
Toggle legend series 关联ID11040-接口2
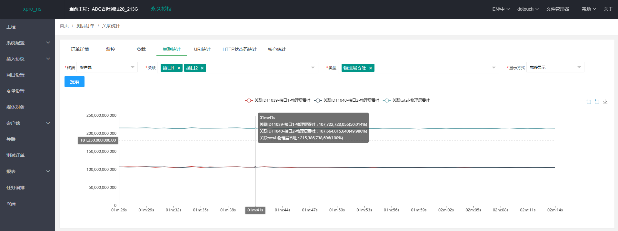[346, 100]
